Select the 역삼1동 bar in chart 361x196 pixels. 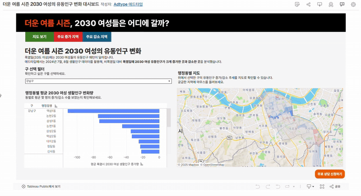click(x=114, y=111)
